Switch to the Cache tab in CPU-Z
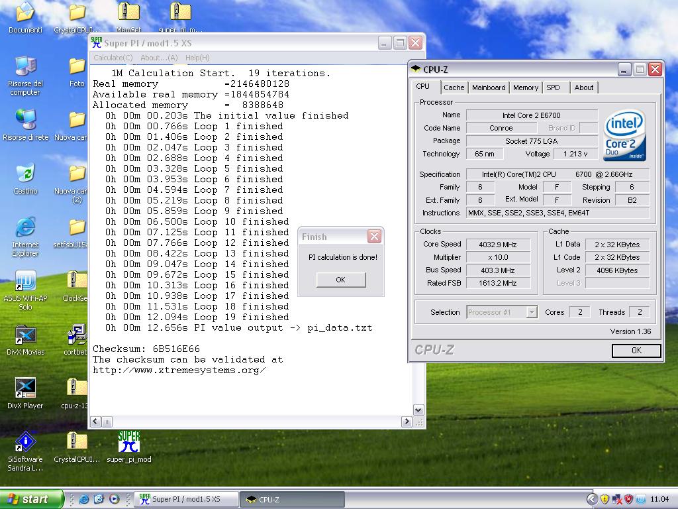This screenshot has height=509, width=678. [454, 87]
